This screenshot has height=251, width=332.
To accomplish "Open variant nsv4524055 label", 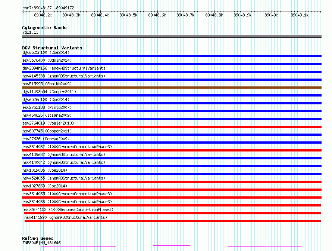I will pos(64,178).
